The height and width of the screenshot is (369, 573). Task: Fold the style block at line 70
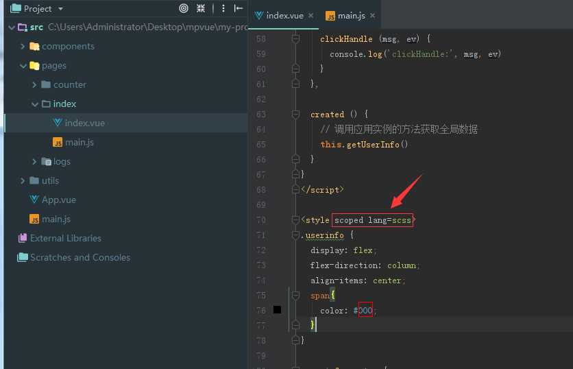[295, 219]
